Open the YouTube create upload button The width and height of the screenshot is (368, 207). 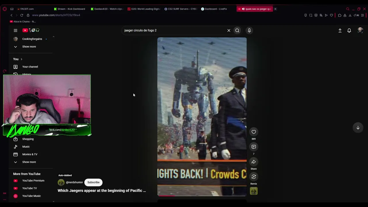click(340, 30)
